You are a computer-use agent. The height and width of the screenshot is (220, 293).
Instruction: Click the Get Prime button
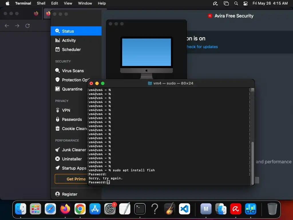pos(71,179)
